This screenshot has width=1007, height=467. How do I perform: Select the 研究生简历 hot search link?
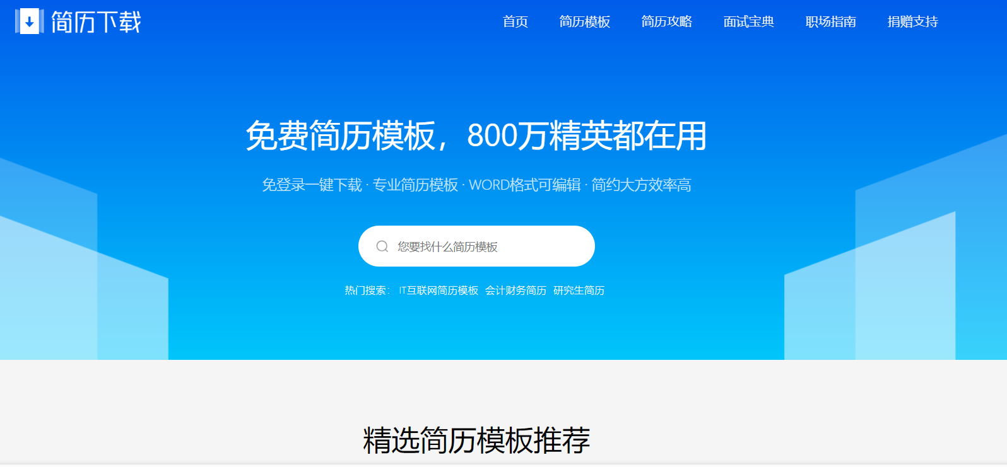(x=579, y=291)
